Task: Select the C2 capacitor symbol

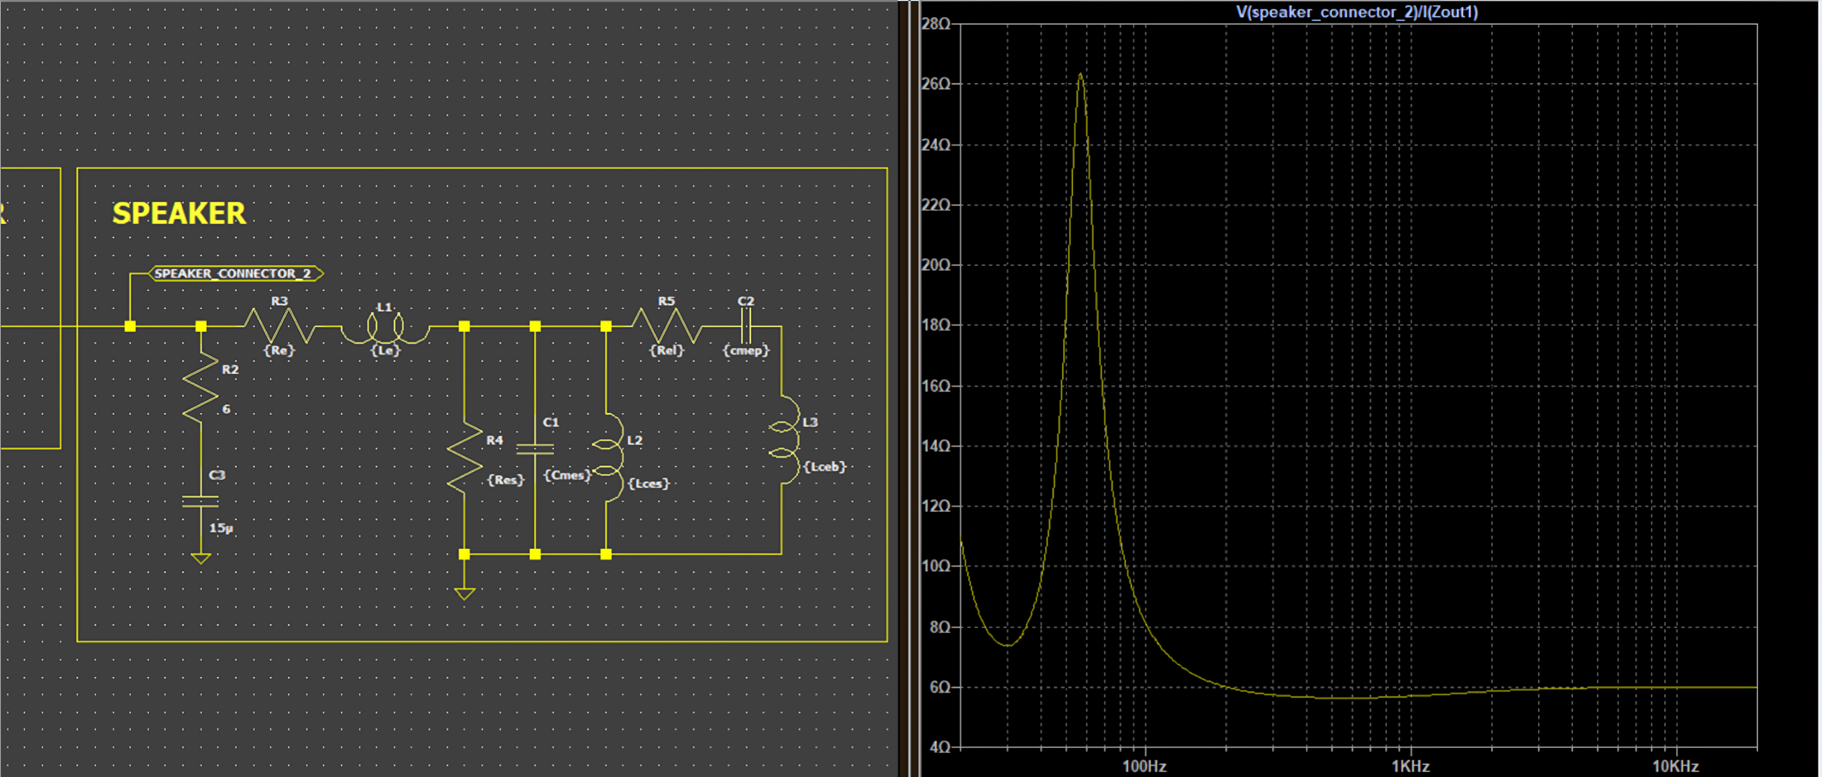Action: 745,327
